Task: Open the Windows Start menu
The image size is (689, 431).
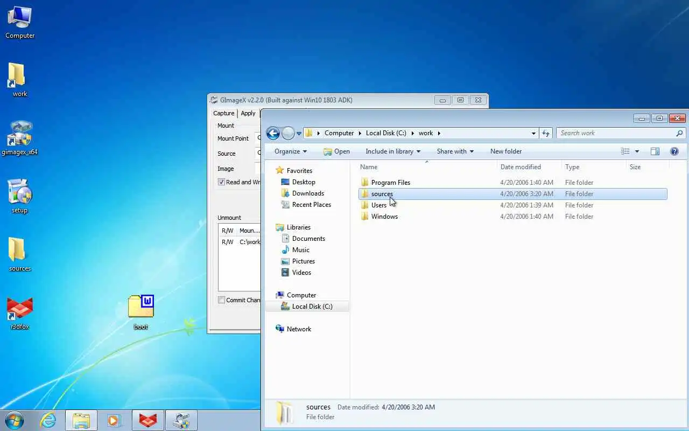Action: pos(15,420)
